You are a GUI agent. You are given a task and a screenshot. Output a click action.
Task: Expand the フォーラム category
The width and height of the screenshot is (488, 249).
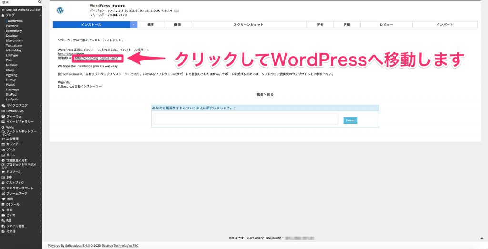[41, 116]
